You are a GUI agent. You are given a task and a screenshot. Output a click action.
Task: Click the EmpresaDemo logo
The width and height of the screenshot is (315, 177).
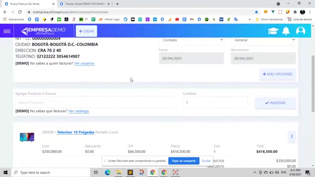[x=43, y=31]
